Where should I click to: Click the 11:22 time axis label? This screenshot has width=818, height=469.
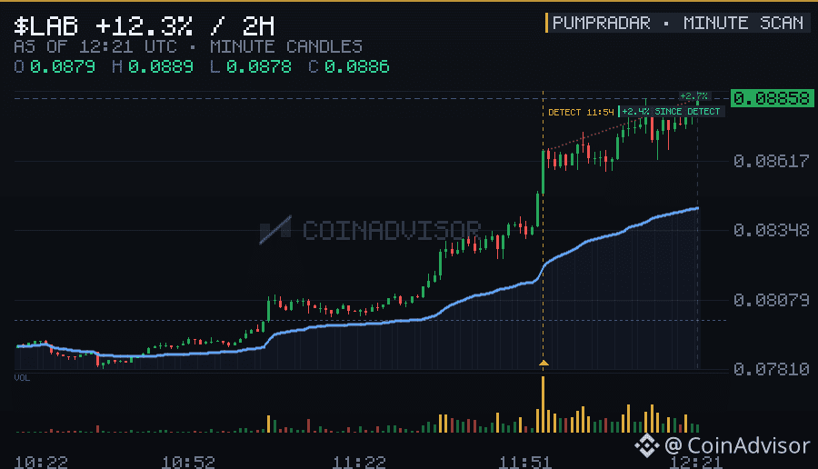359,463
